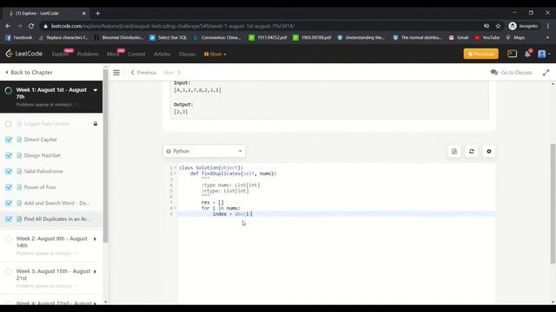Image resolution: width=556 pixels, height=312 pixels.
Task: Open the Problems menu item
Action: coord(88,54)
